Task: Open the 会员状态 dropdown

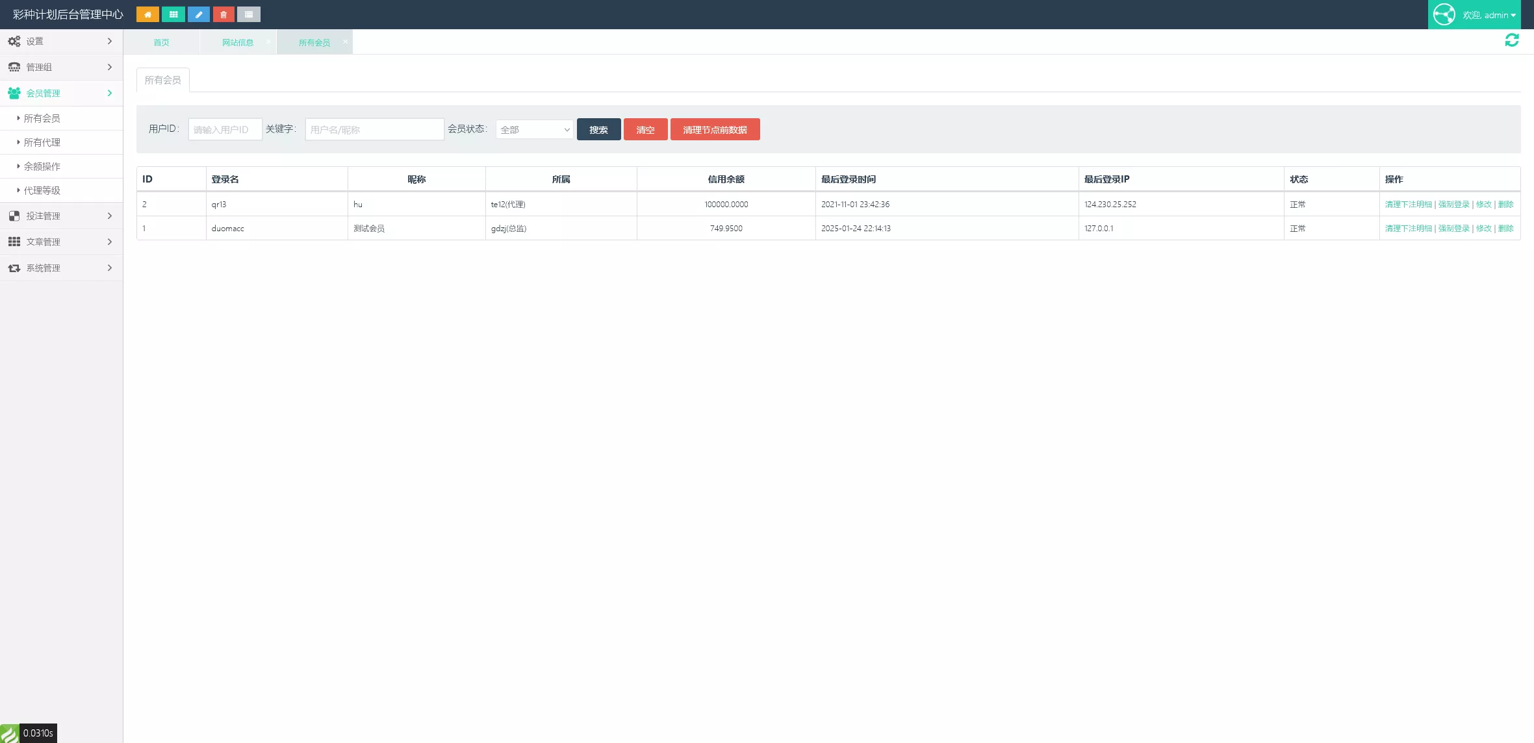Action: coord(534,130)
